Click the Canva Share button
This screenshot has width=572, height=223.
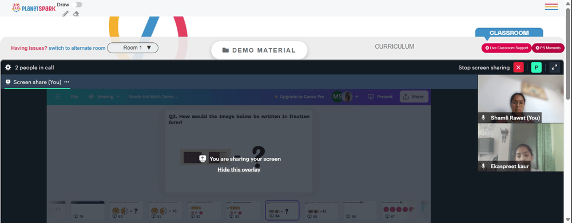pos(414,97)
